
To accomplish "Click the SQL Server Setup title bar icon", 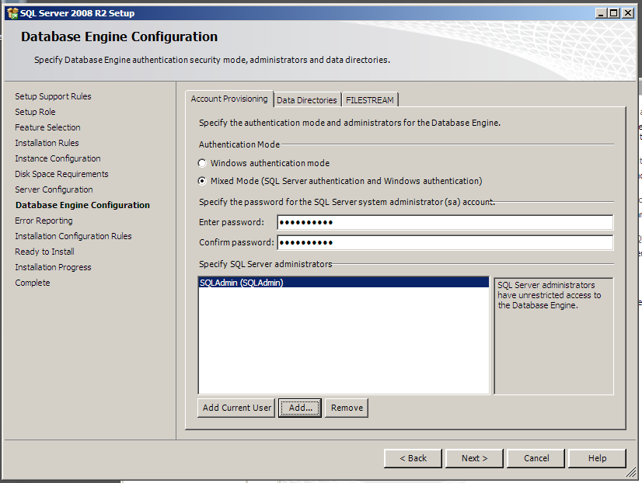I will click(x=12, y=13).
